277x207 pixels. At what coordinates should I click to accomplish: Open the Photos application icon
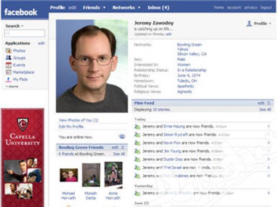point(8,51)
